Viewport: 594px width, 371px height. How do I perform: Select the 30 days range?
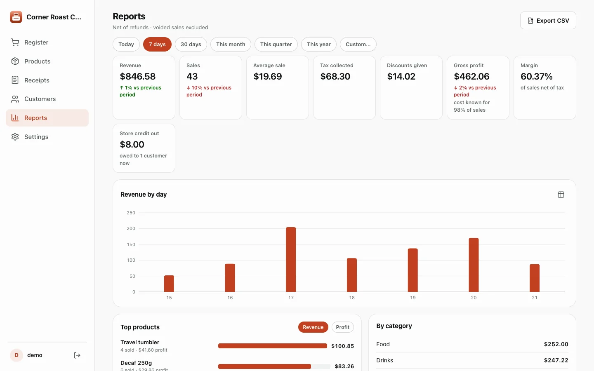click(191, 45)
